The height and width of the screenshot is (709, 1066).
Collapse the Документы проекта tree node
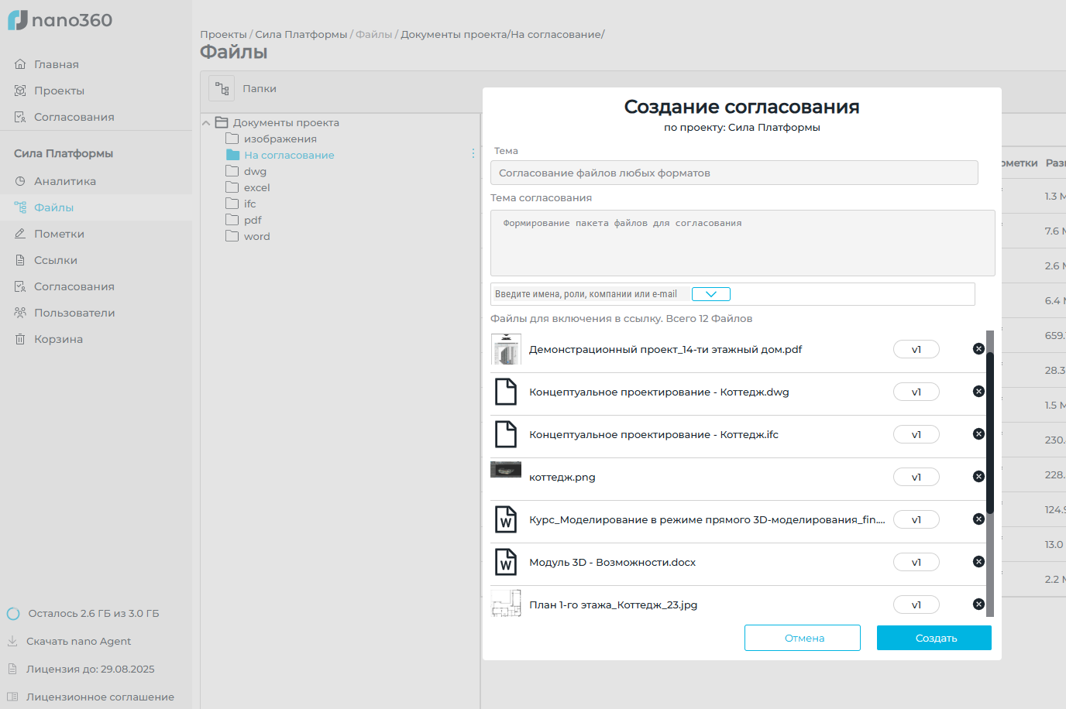click(x=206, y=123)
